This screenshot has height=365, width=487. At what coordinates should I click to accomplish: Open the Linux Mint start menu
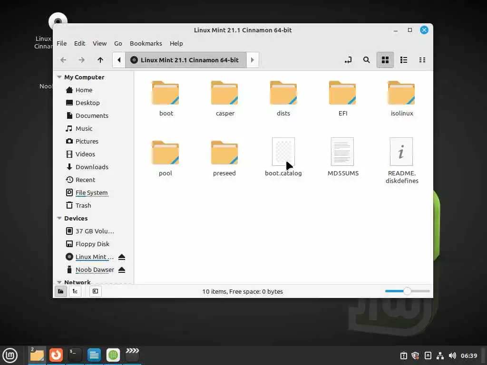point(10,355)
